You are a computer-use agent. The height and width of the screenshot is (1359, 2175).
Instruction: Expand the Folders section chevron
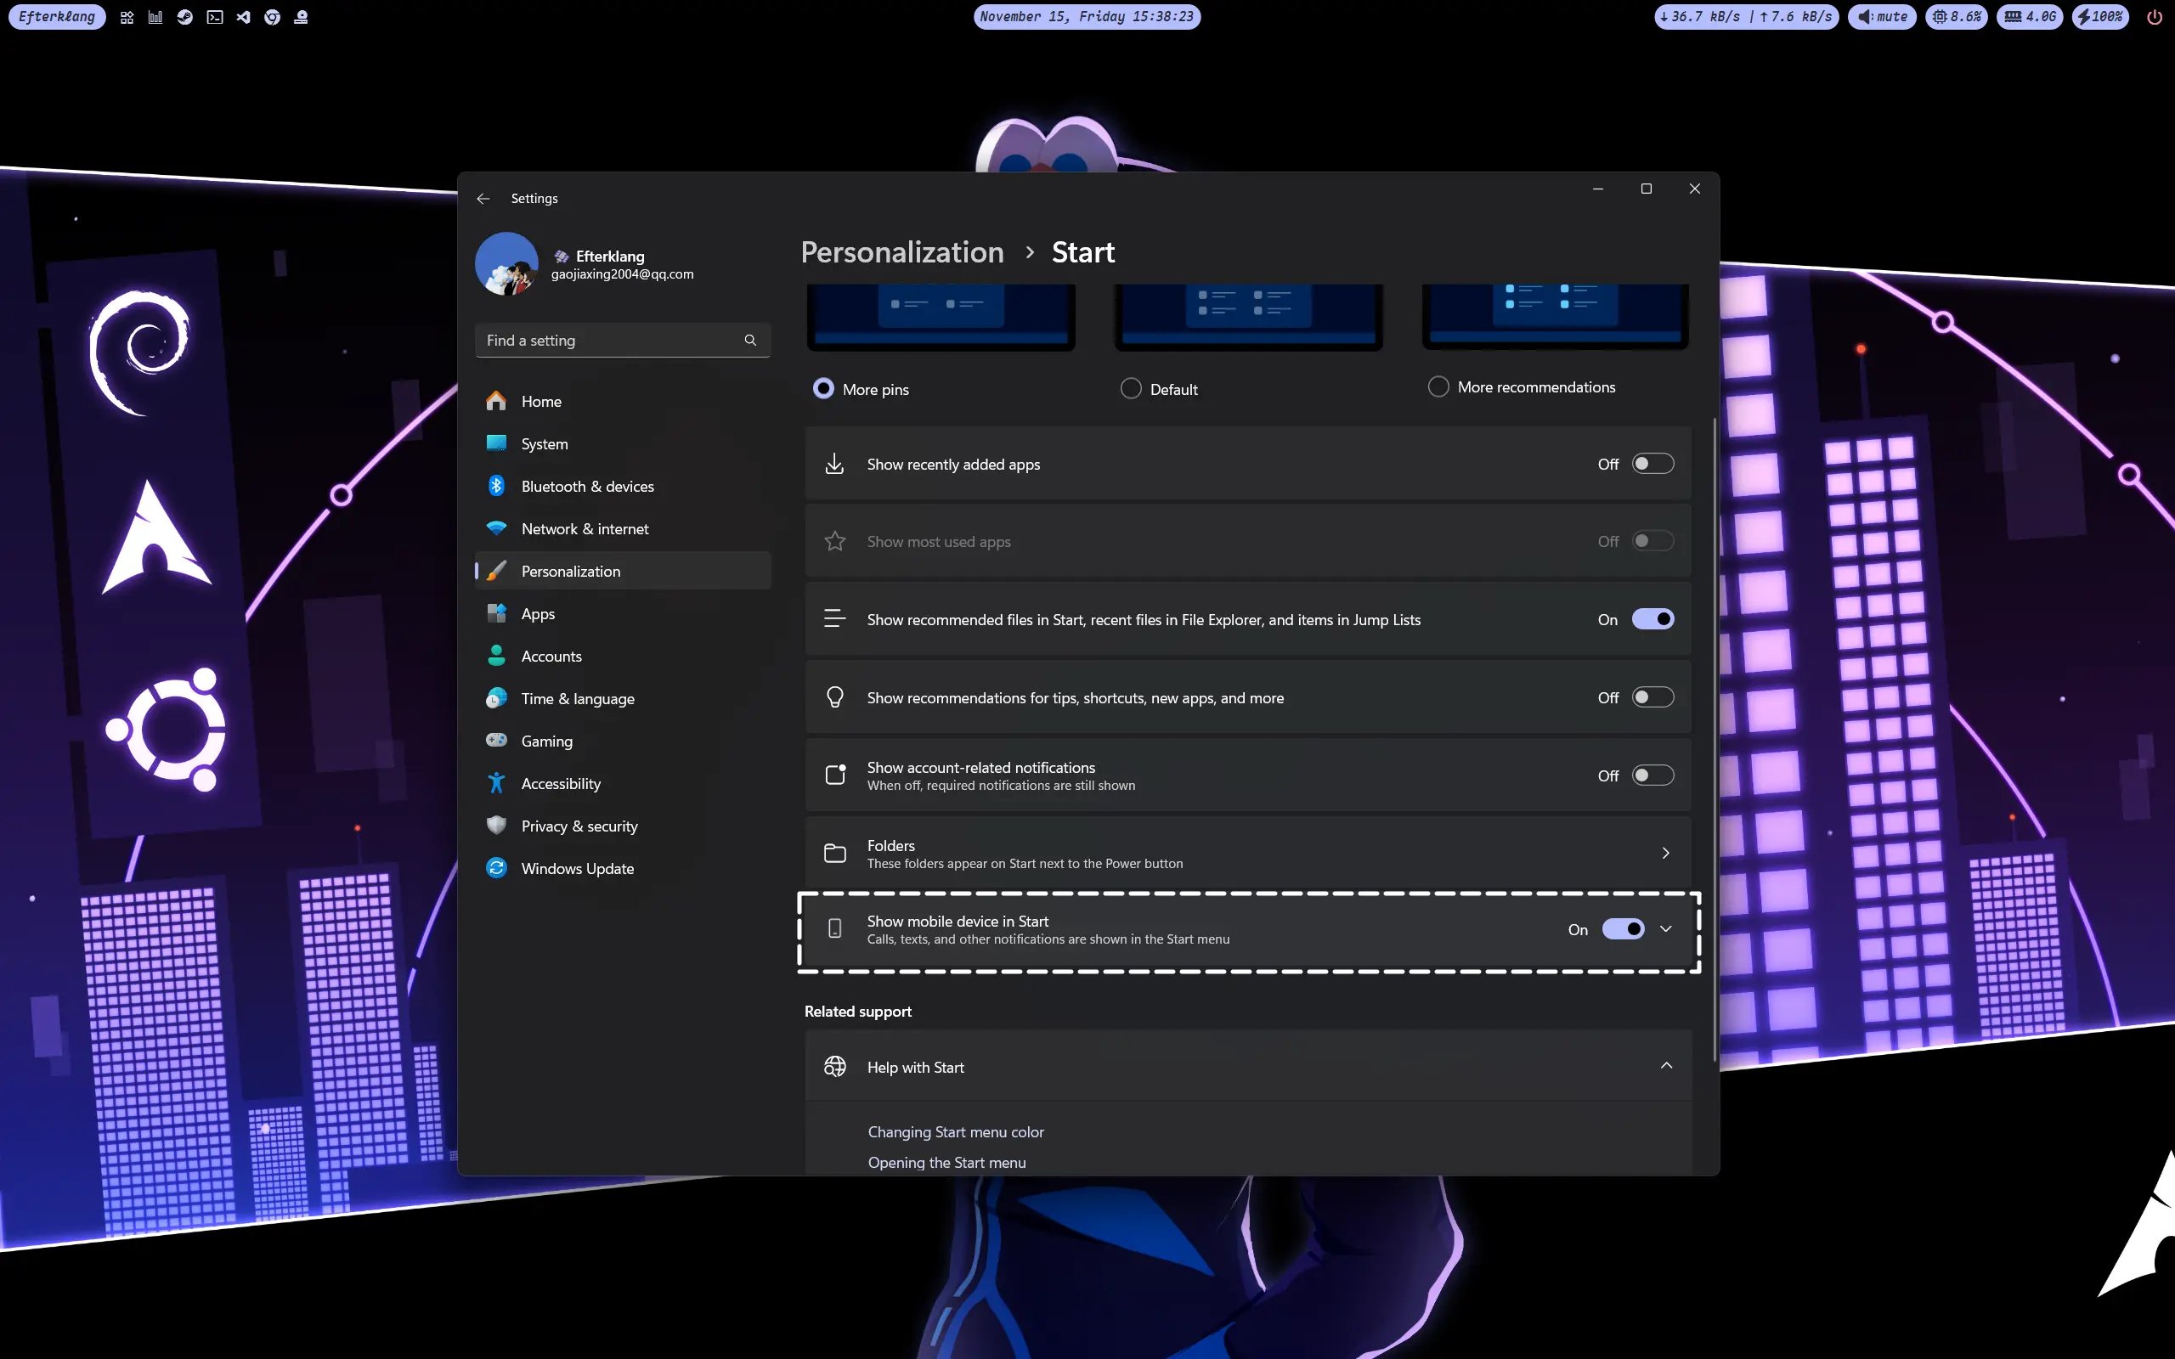tap(1666, 852)
